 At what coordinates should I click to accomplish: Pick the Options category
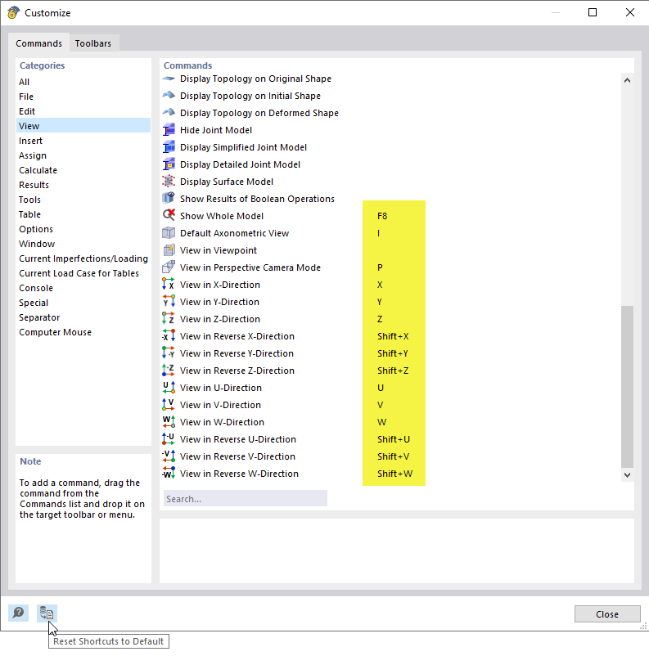tap(83, 229)
